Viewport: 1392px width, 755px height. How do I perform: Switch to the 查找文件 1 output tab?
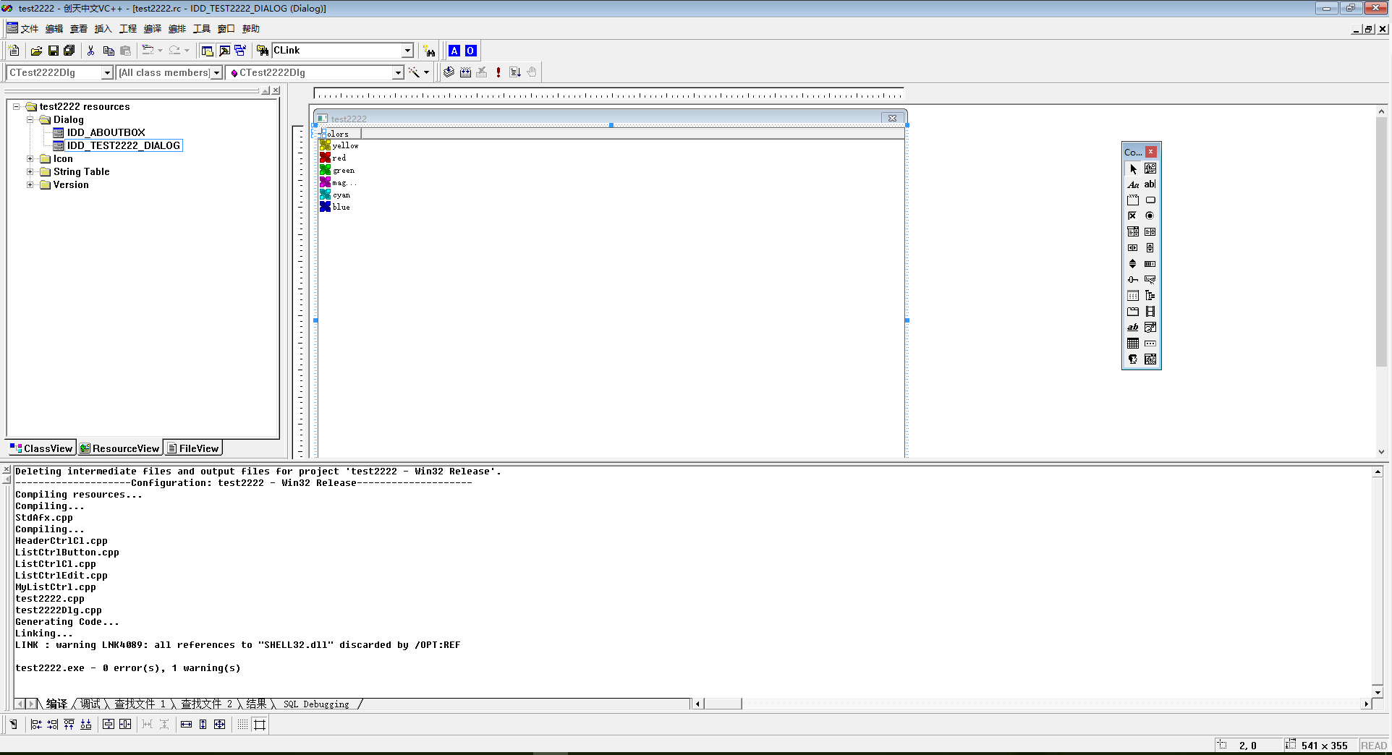tap(140, 704)
